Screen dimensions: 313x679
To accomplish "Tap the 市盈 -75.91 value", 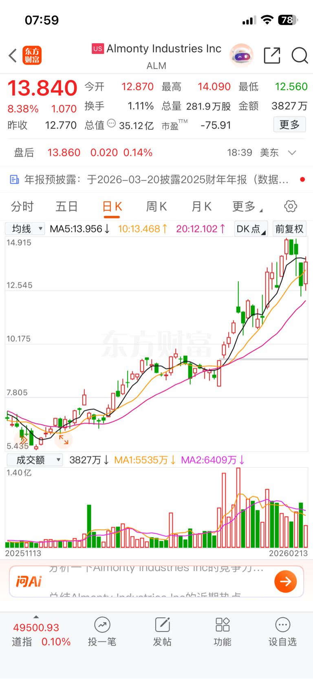I will pos(216,125).
